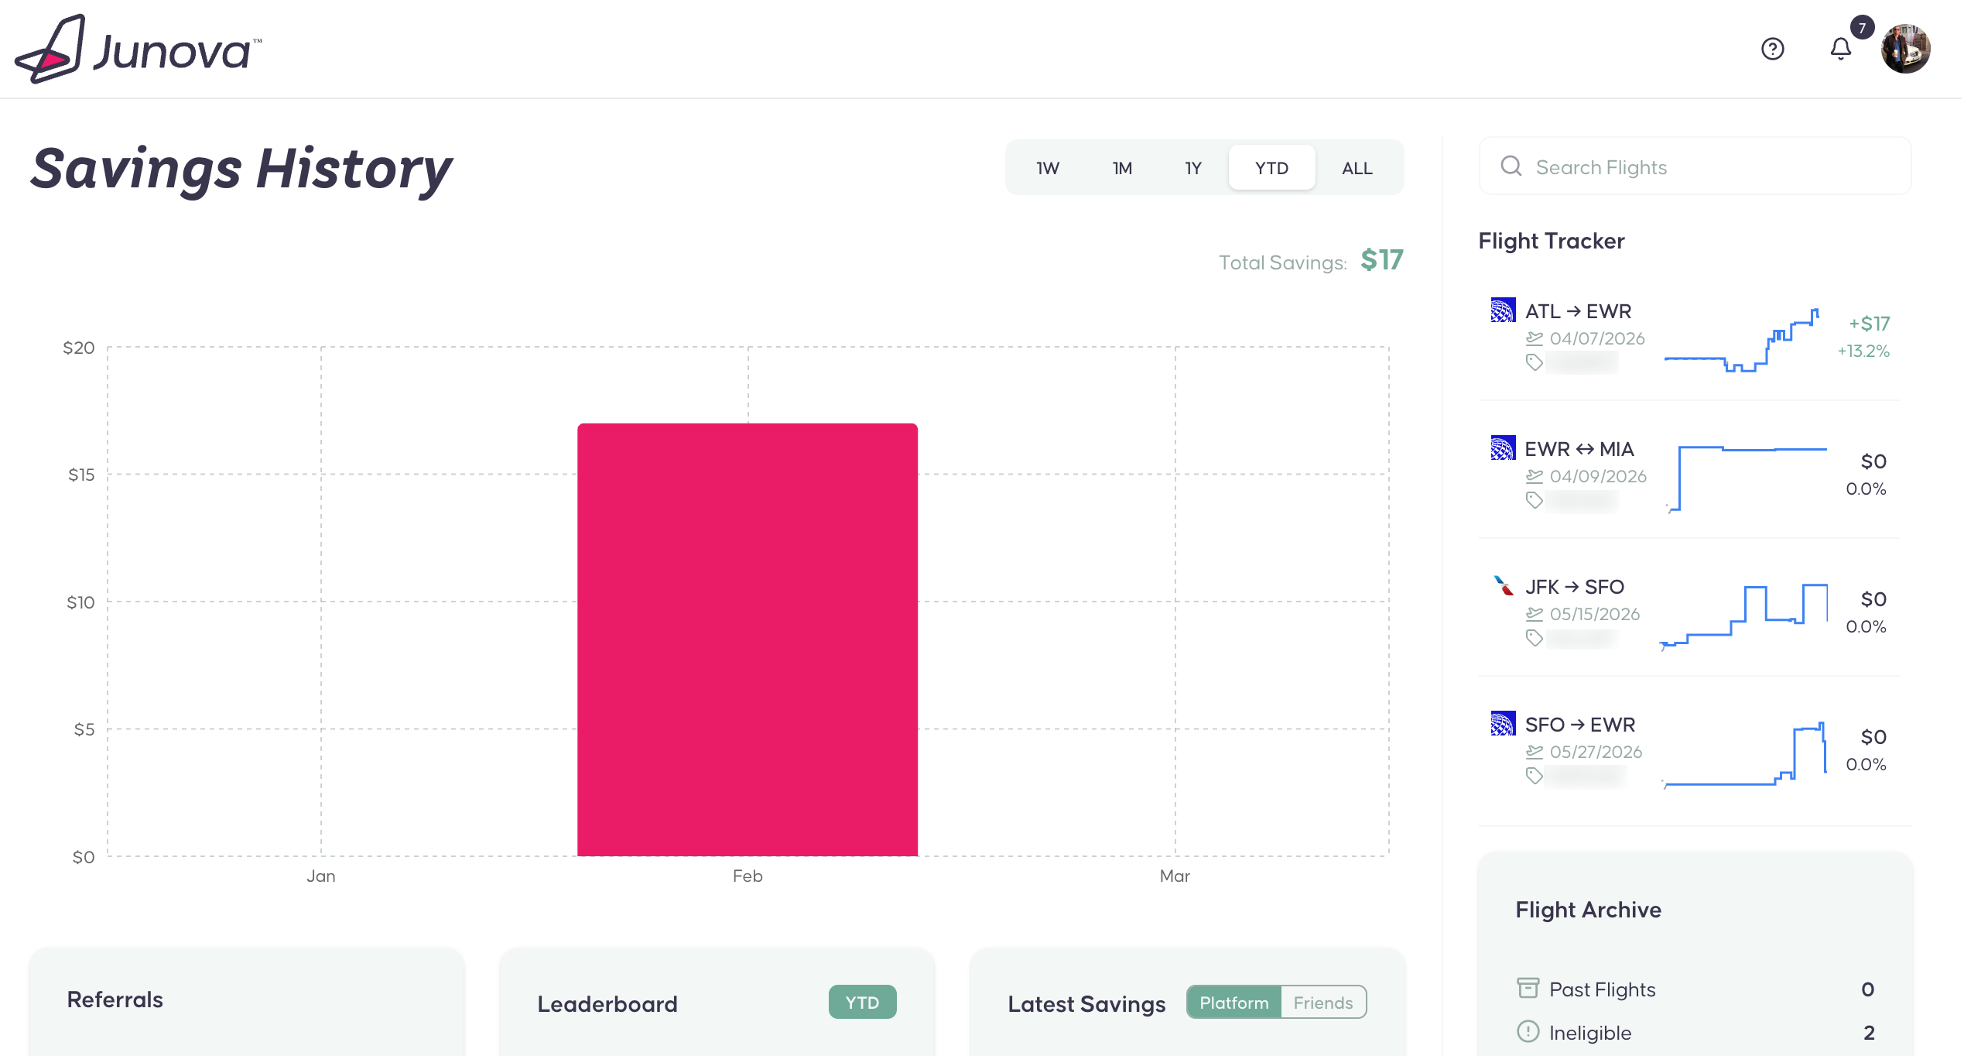Click the Ineligible alert circle icon
This screenshot has height=1056, width=1964.
coord(1528,1031)
